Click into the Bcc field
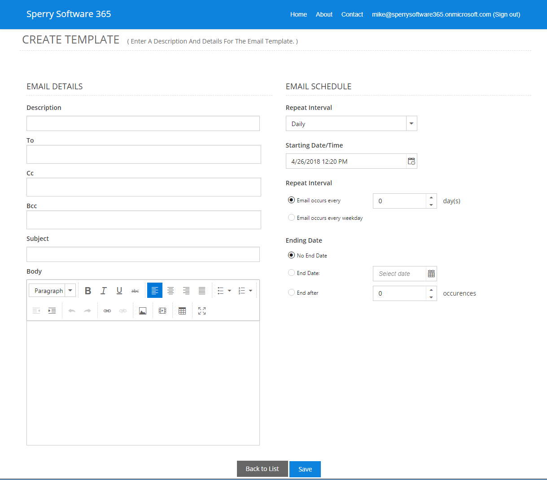 pyautogui.click(x=144, y=220)
